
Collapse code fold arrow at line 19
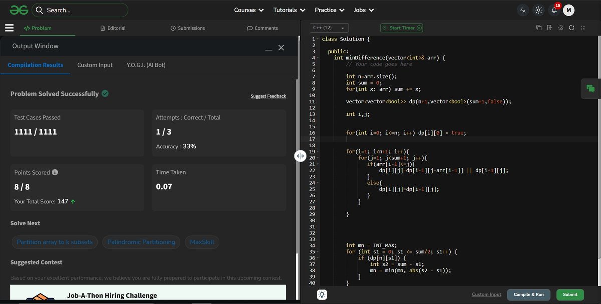(318, 152)
